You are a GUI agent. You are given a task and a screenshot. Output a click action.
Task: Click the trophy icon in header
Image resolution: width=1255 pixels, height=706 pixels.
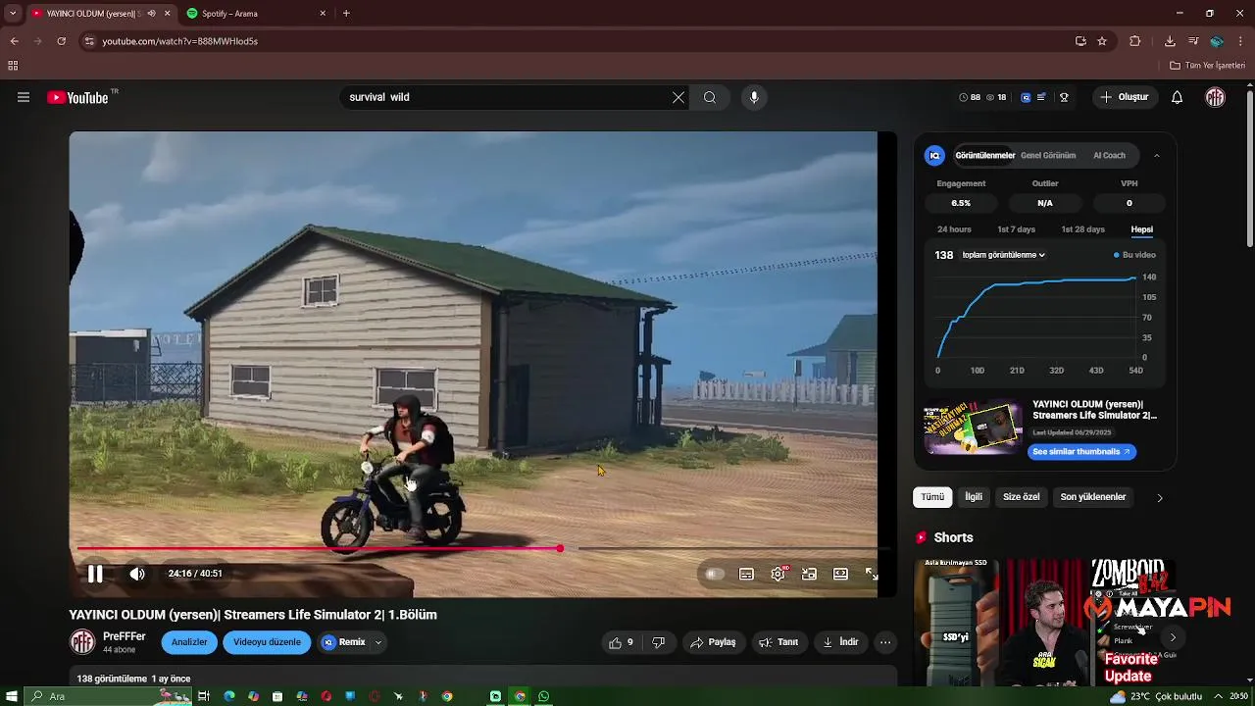pyautogui.click(x=1064, y=97)
